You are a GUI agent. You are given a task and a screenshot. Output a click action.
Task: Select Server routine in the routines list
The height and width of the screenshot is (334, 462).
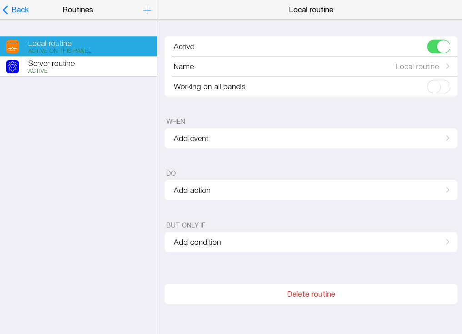(51, 64)
